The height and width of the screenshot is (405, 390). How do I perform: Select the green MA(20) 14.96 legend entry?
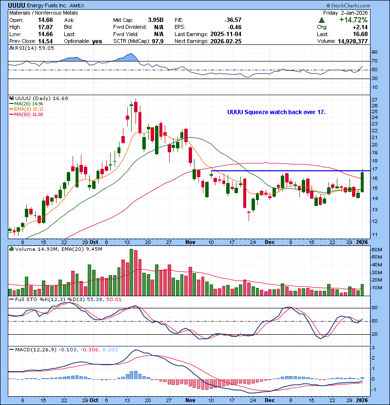coord(26,104)
